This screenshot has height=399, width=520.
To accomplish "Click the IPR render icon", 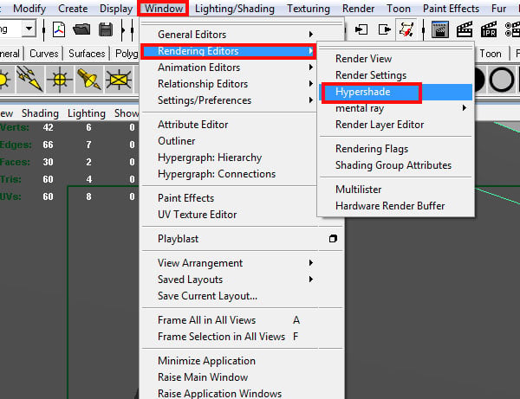I will [x=489, y=29].
